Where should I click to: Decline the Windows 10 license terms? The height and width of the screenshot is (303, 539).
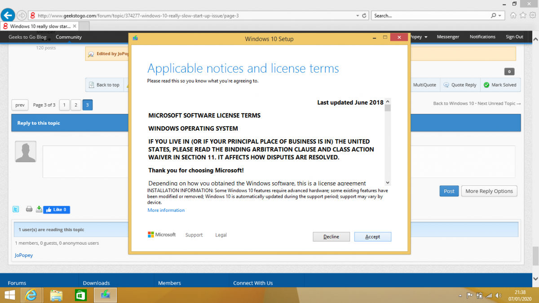click(x=331, y=237)
